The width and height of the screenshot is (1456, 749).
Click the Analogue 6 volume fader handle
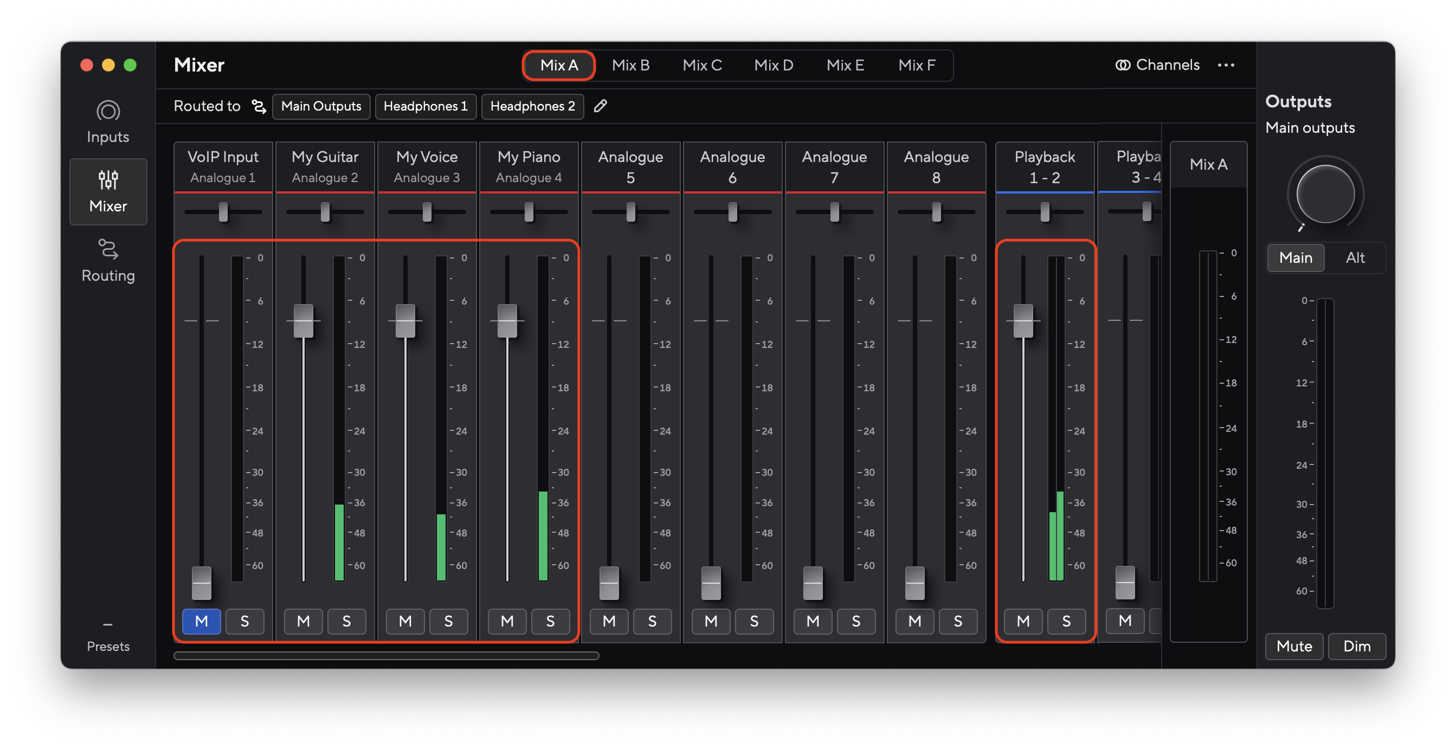[x=711, y=583]
